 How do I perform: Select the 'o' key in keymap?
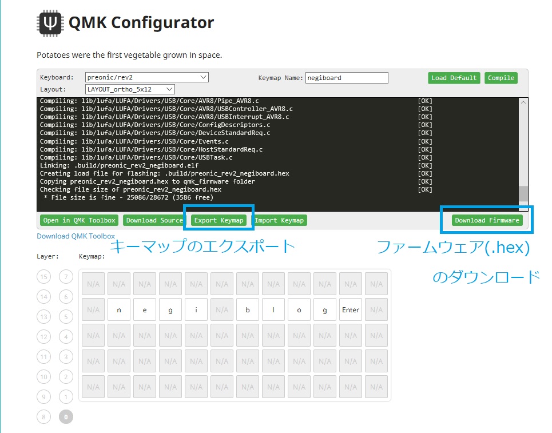coord(299,310)
